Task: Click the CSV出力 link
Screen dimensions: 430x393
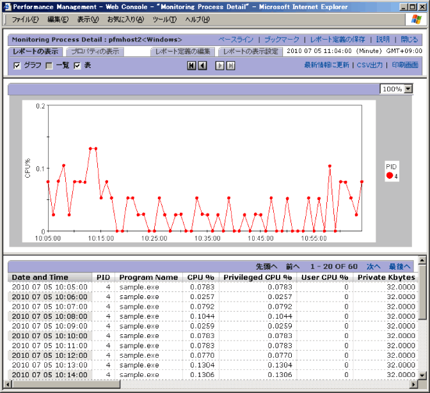Action: [369, 65]
